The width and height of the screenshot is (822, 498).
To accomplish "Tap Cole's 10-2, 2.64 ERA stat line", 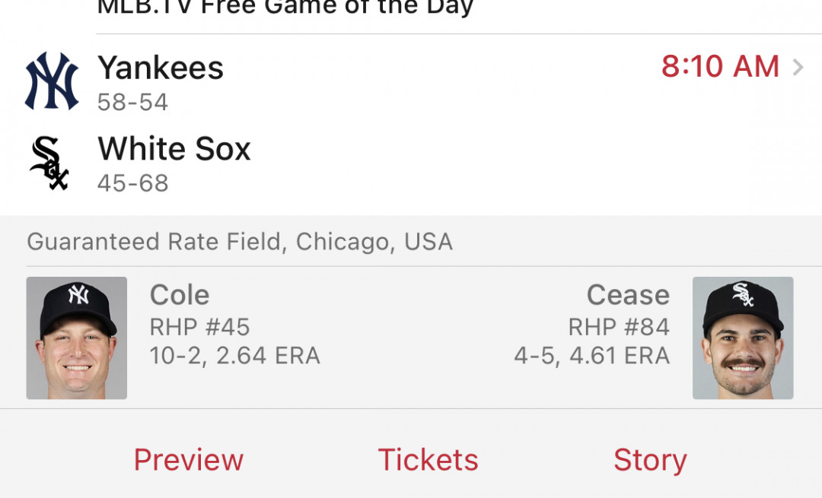I will (235, 356).
